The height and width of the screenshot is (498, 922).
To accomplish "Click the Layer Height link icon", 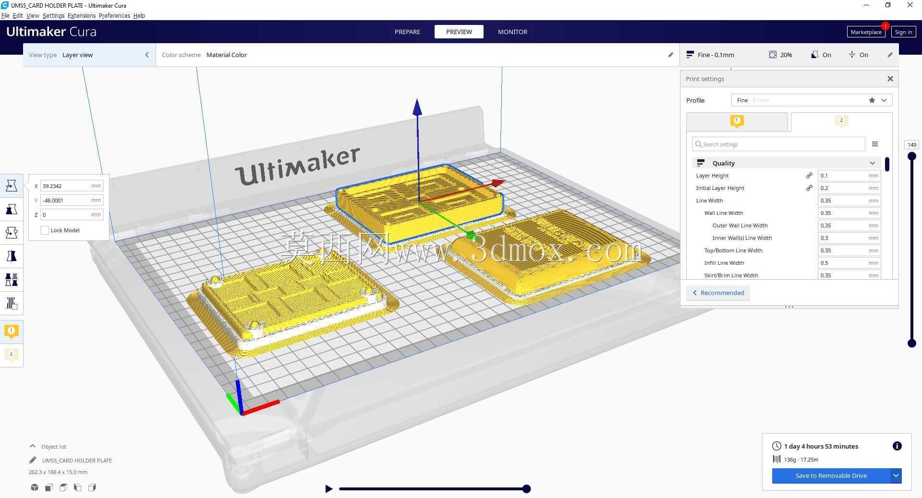I will pyautogui.click(x=809, y=176).
